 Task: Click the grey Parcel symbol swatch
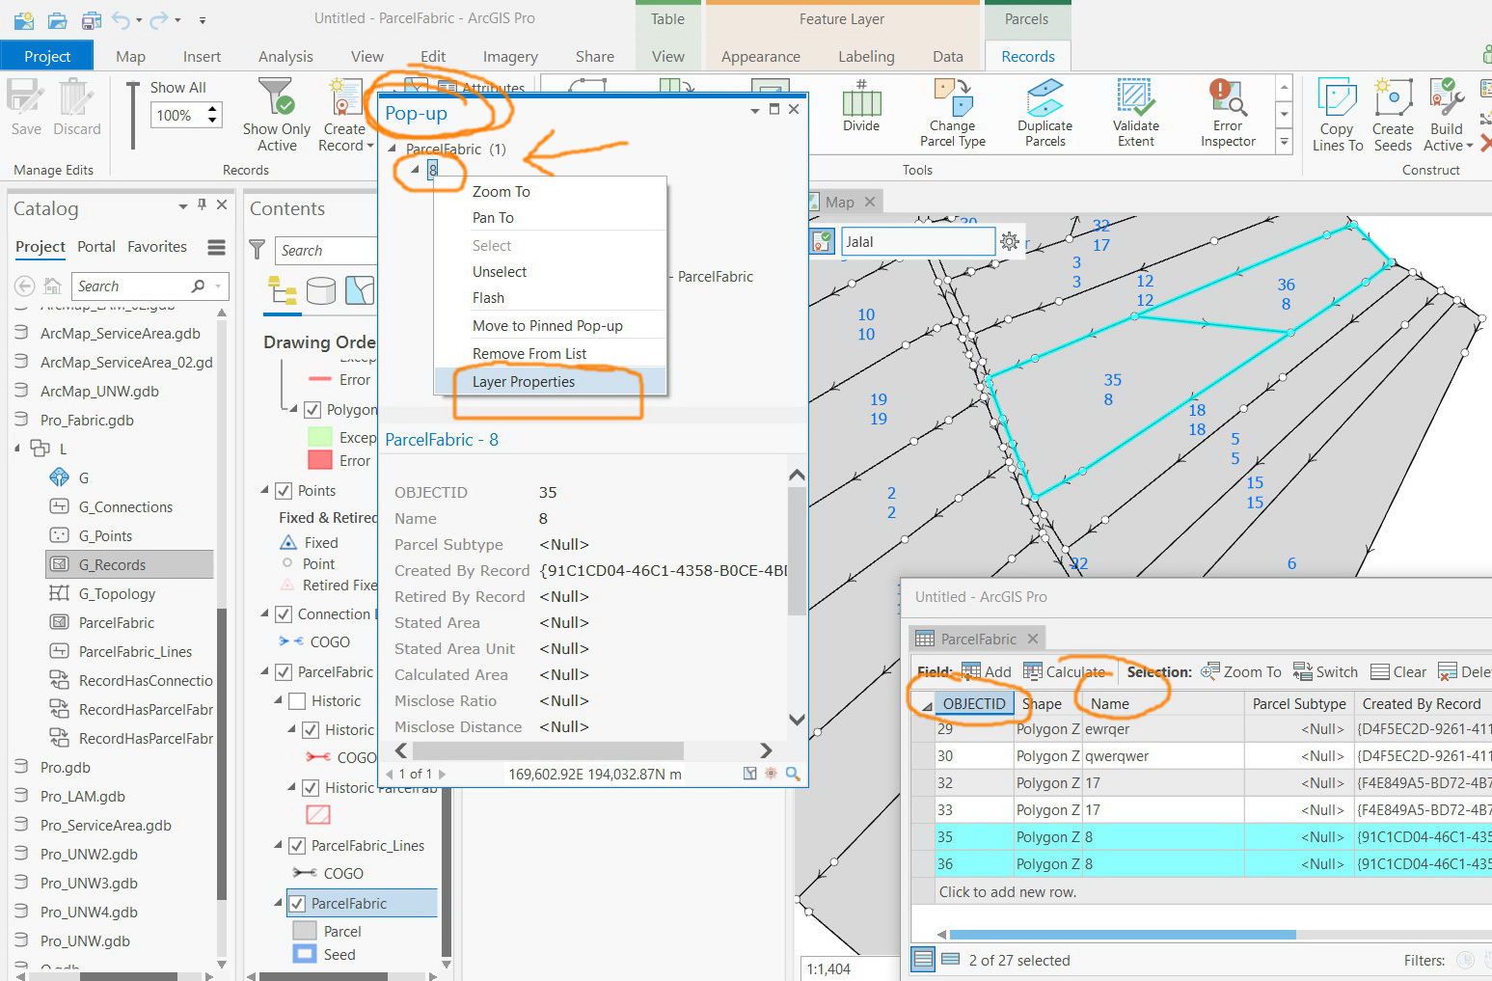click(x=305, y=931)
